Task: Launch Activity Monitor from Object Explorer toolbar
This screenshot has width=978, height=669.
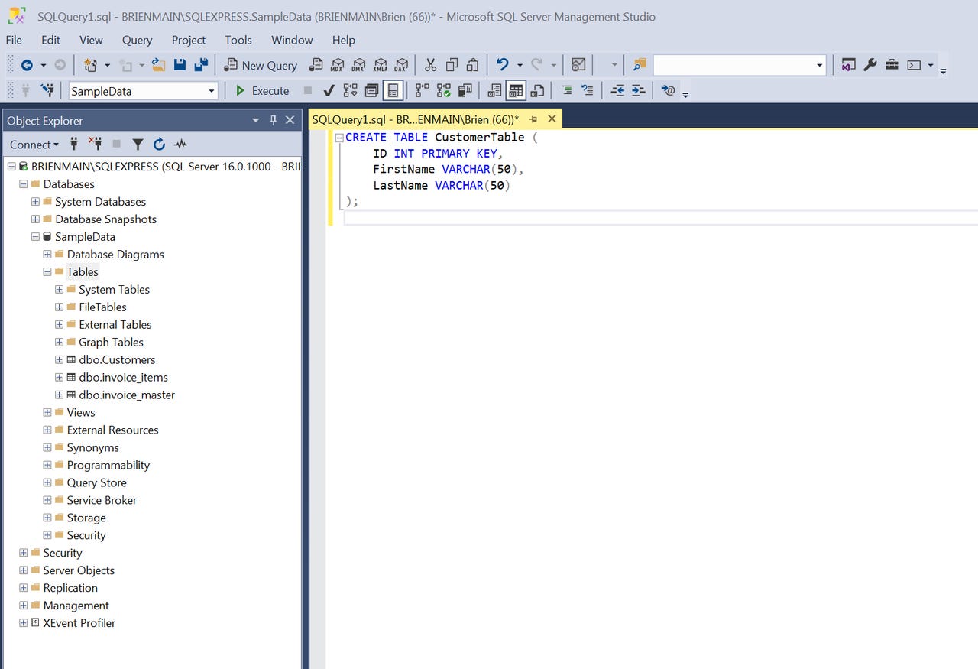Action: tap(180, 144)
